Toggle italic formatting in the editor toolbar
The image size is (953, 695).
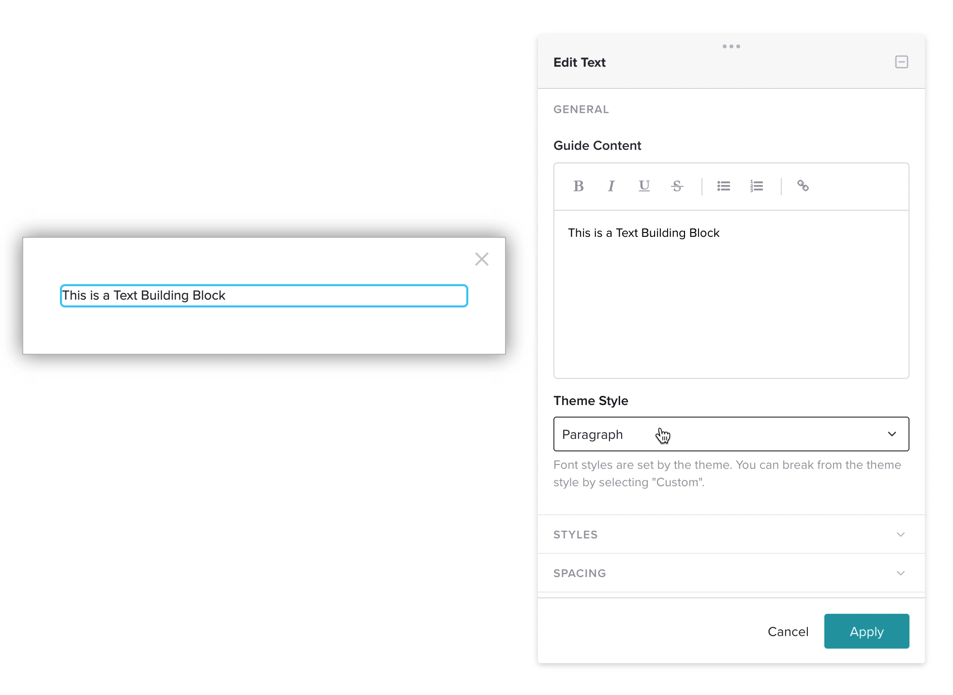click(611, 186)
